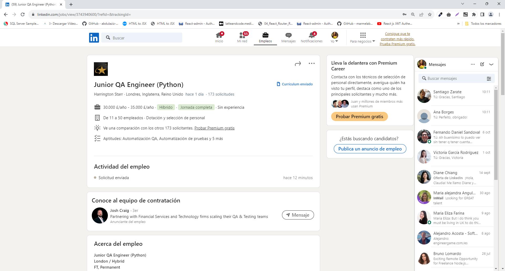
Task: Open conversation with Ana Borges
Action: [454, 116]
